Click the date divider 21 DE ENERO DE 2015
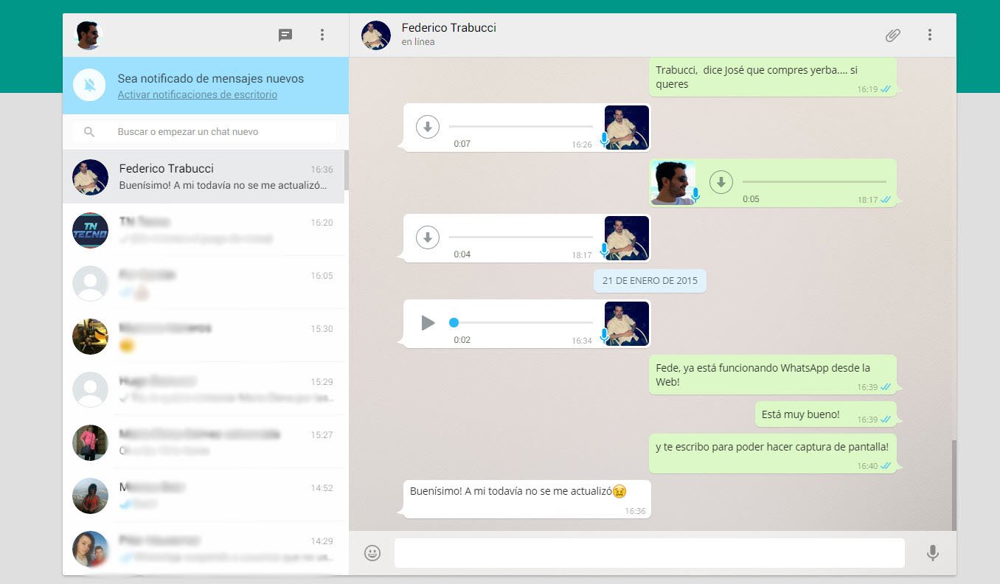The height and width of the screenshot is (584, 1000). (x=649, y=280)
